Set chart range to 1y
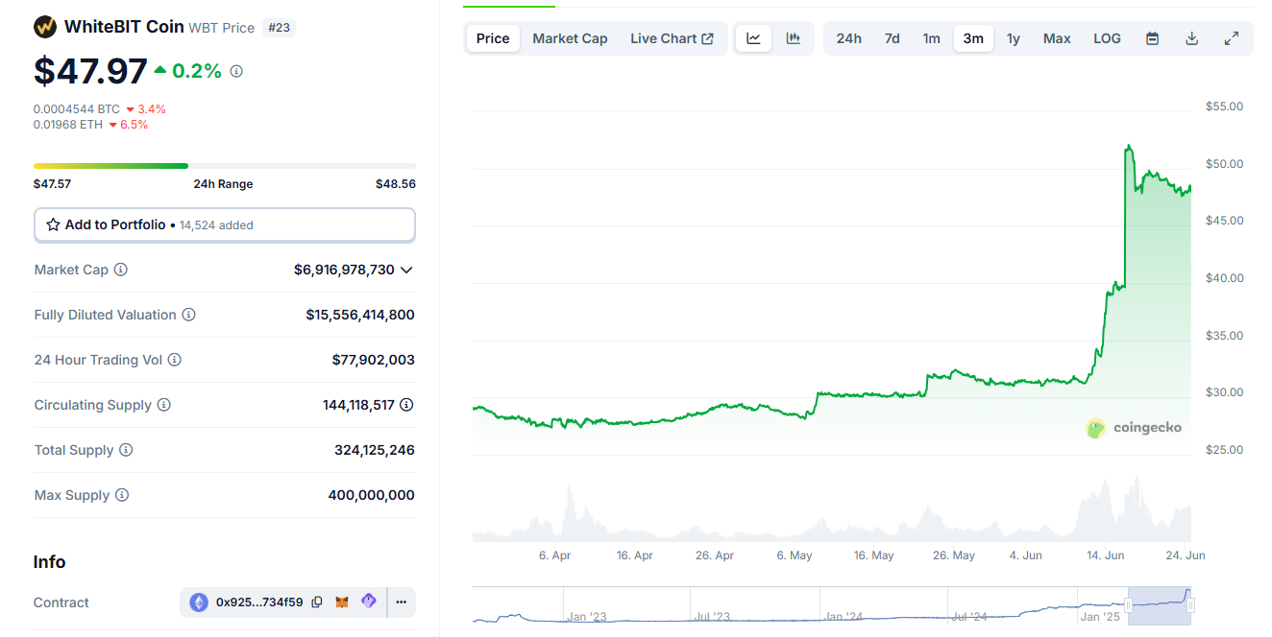 (x=1014, y=38)
